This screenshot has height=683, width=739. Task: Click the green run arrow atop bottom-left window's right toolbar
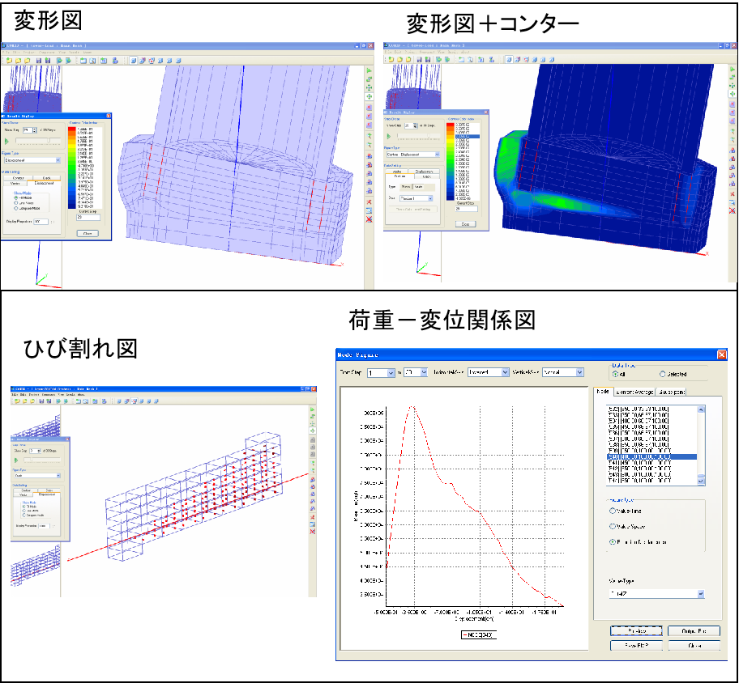pos(312,410)
